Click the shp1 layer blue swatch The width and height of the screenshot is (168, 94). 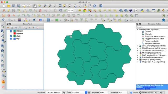click(x=15, y=39)
